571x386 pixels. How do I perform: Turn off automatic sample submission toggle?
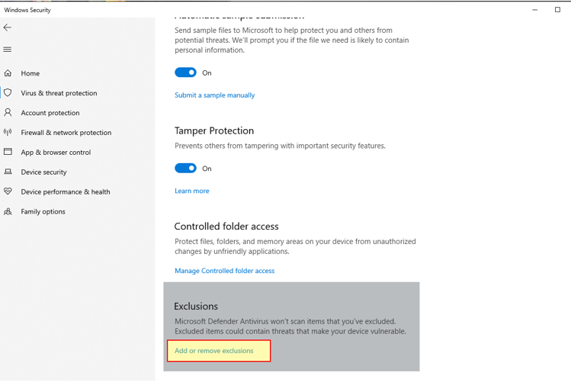(x=185, y=72)
